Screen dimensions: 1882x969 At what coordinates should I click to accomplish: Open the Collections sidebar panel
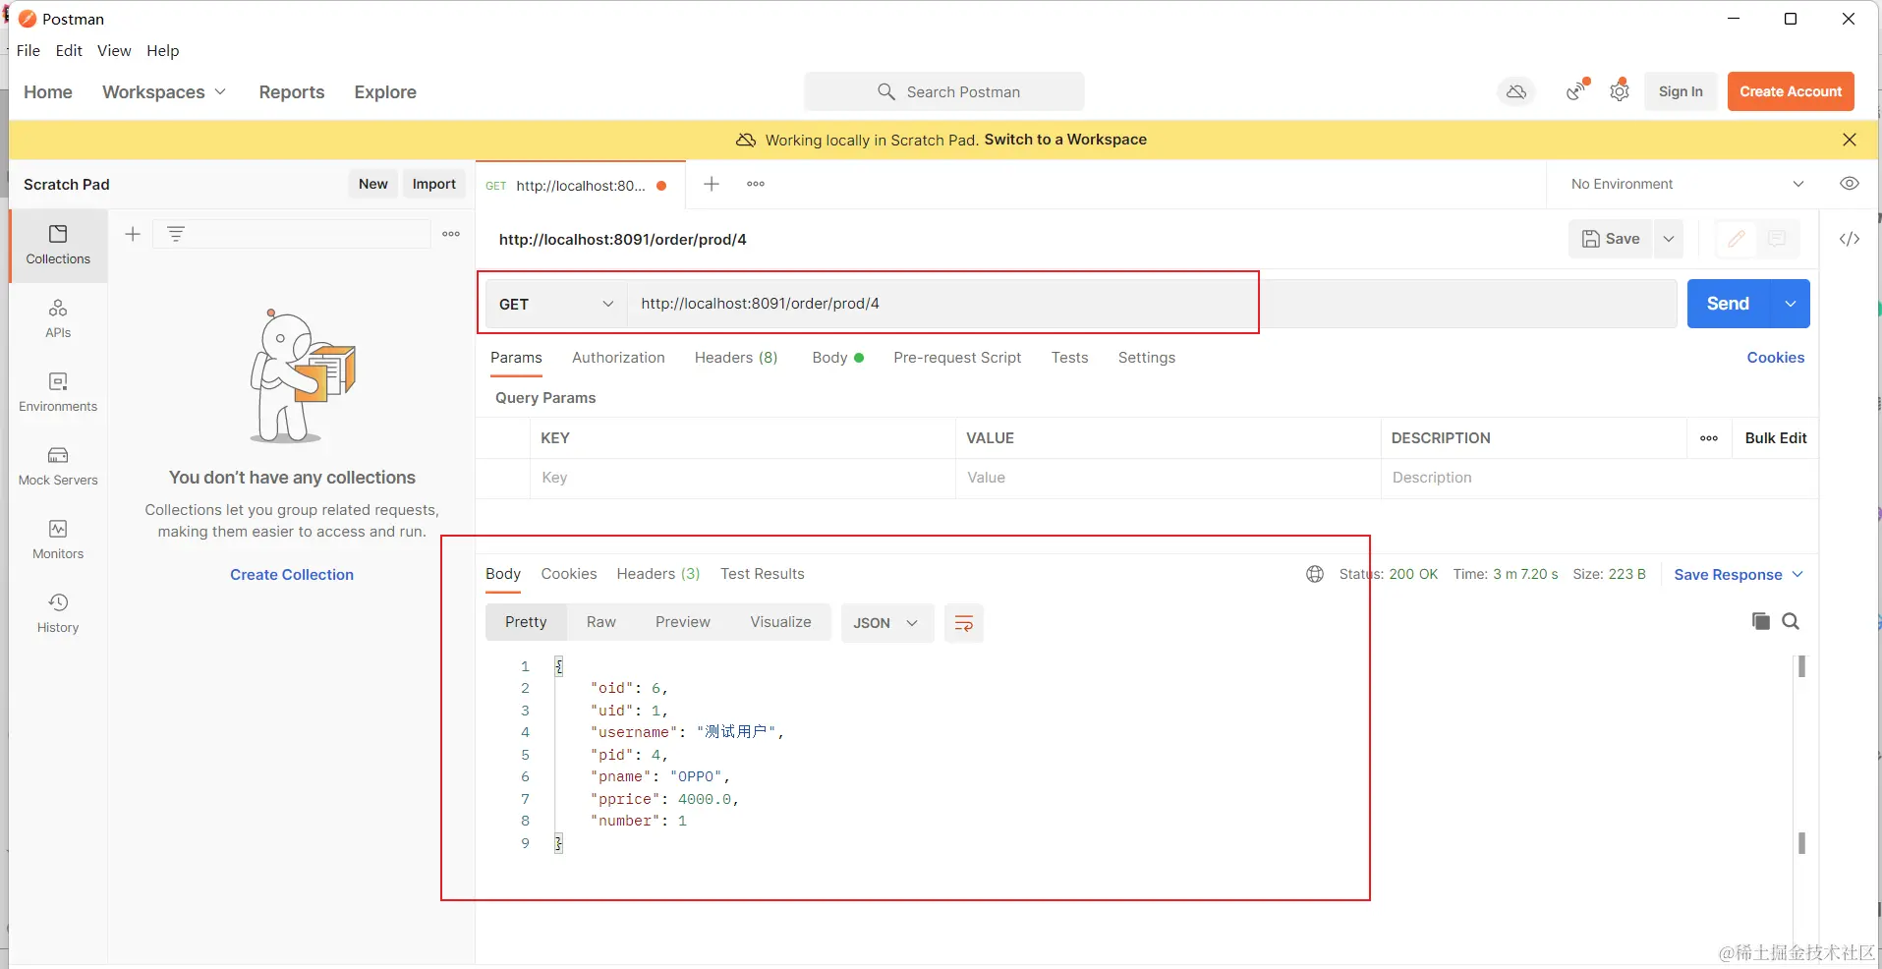pos(58,246)
